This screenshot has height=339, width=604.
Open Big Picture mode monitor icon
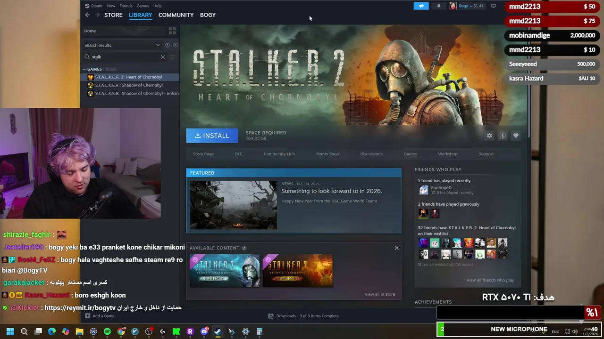pyautogui.click(x=494, y=6)
